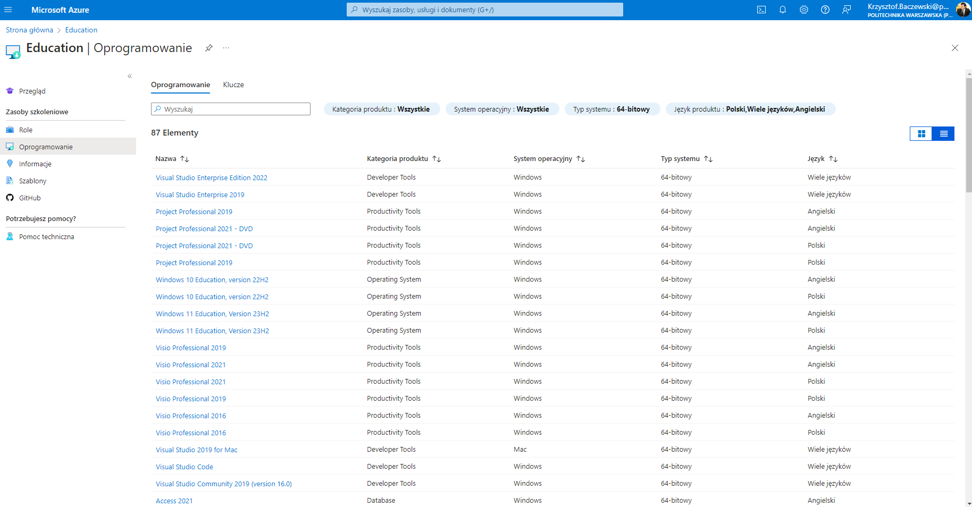Click the 87 Elementy count label
Image resolution: width=972 pixels, height=507 pixels.
(x=174, y=133)
